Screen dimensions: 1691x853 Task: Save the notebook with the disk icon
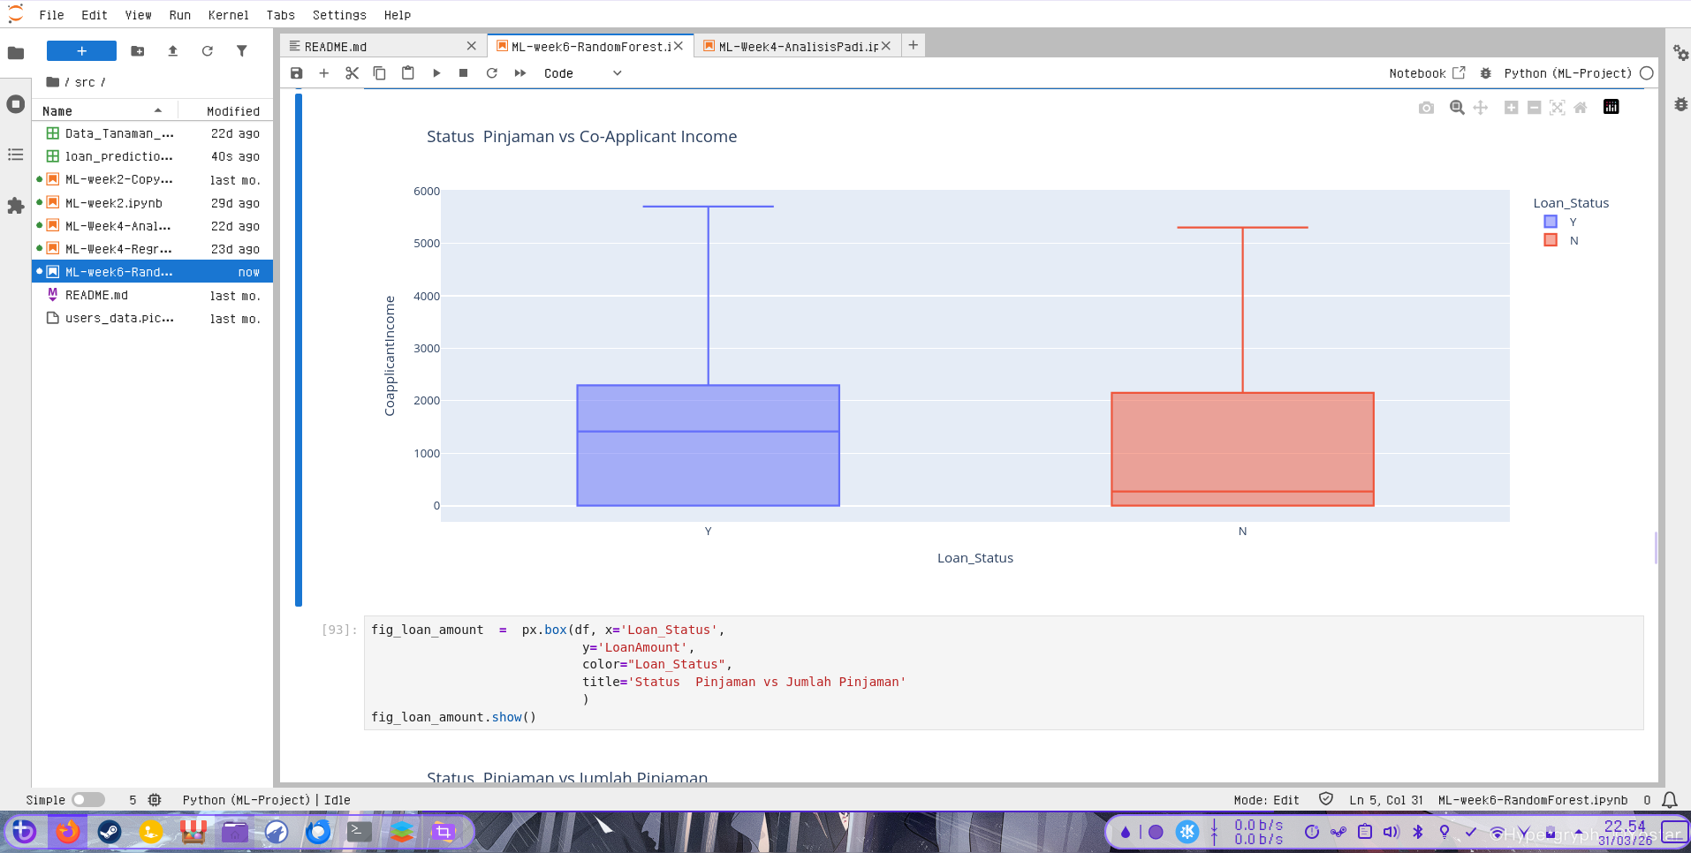(x=297, y=73)
